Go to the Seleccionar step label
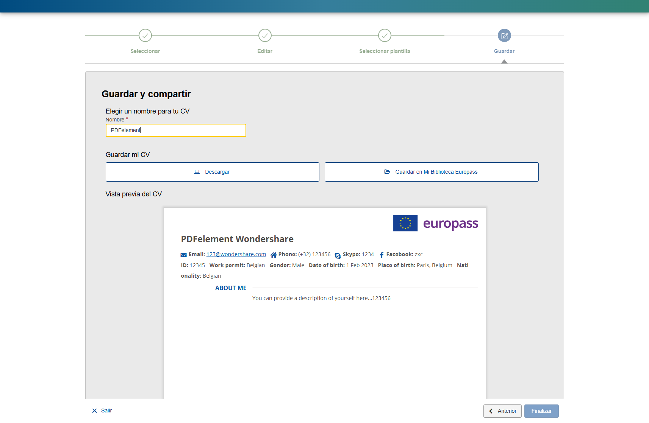 [x=145, y=51]
